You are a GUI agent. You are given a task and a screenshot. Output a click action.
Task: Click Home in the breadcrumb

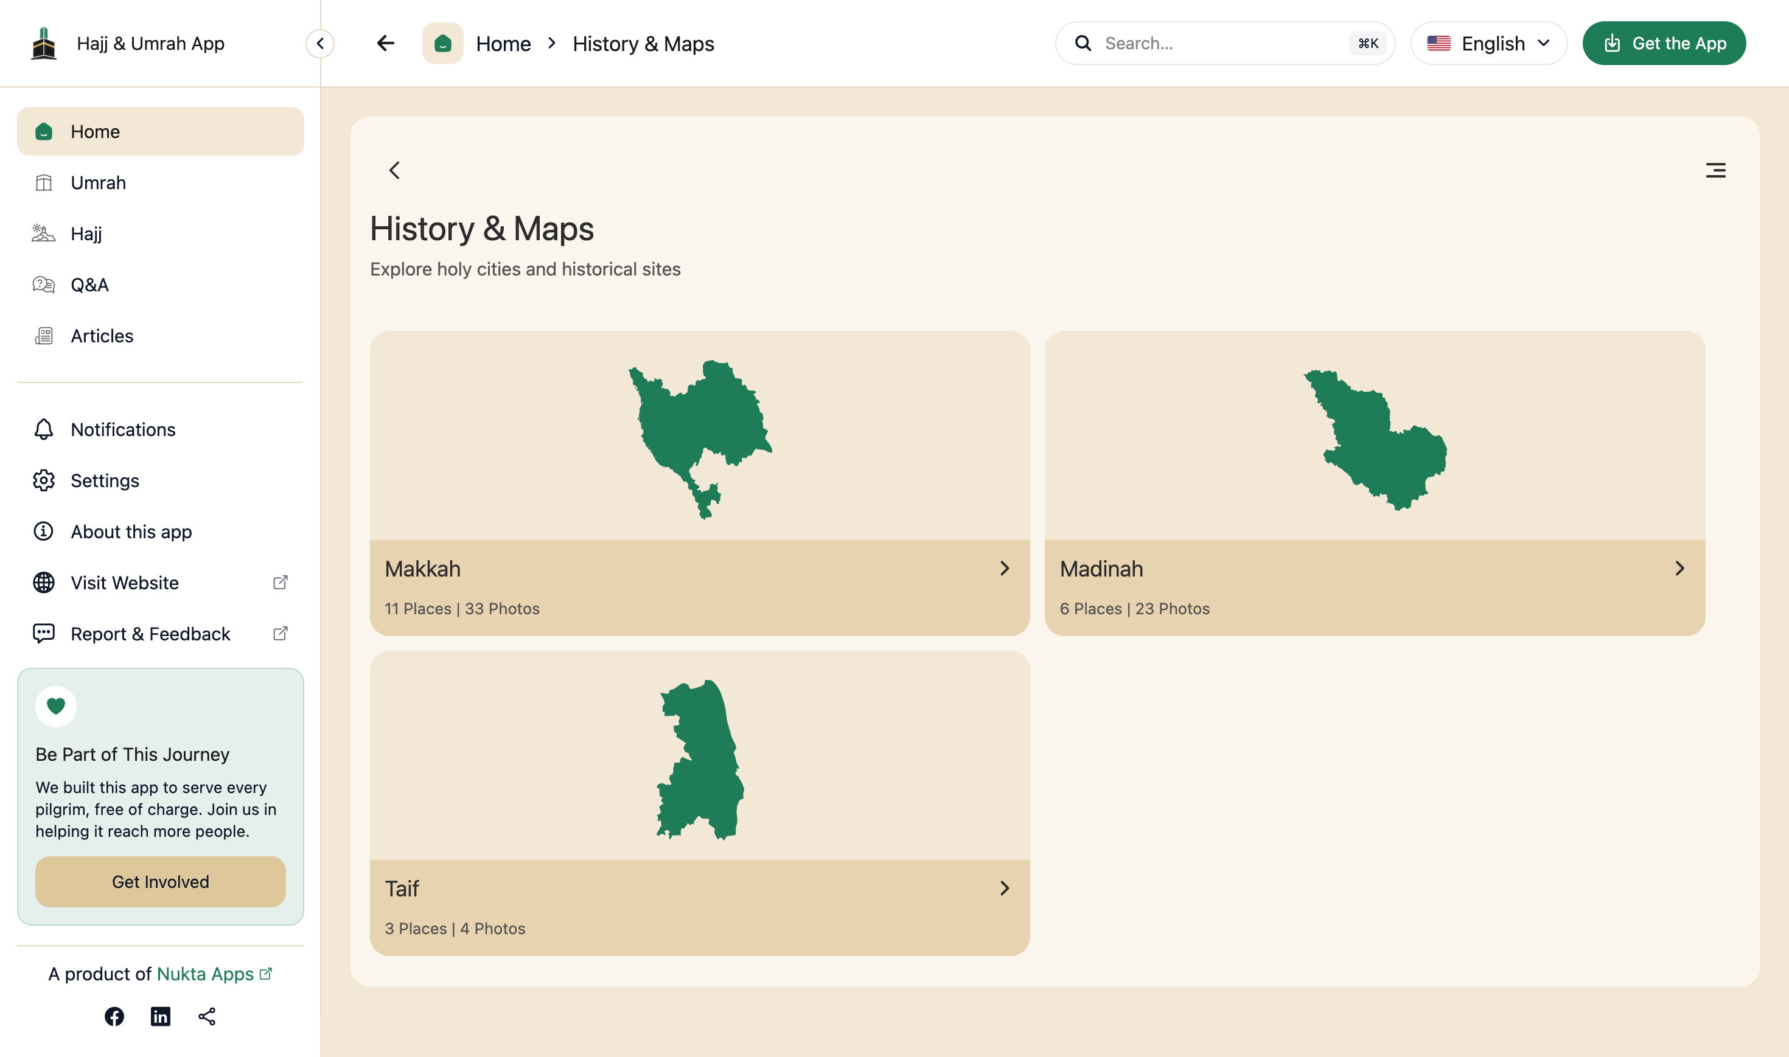coord(503,44)
